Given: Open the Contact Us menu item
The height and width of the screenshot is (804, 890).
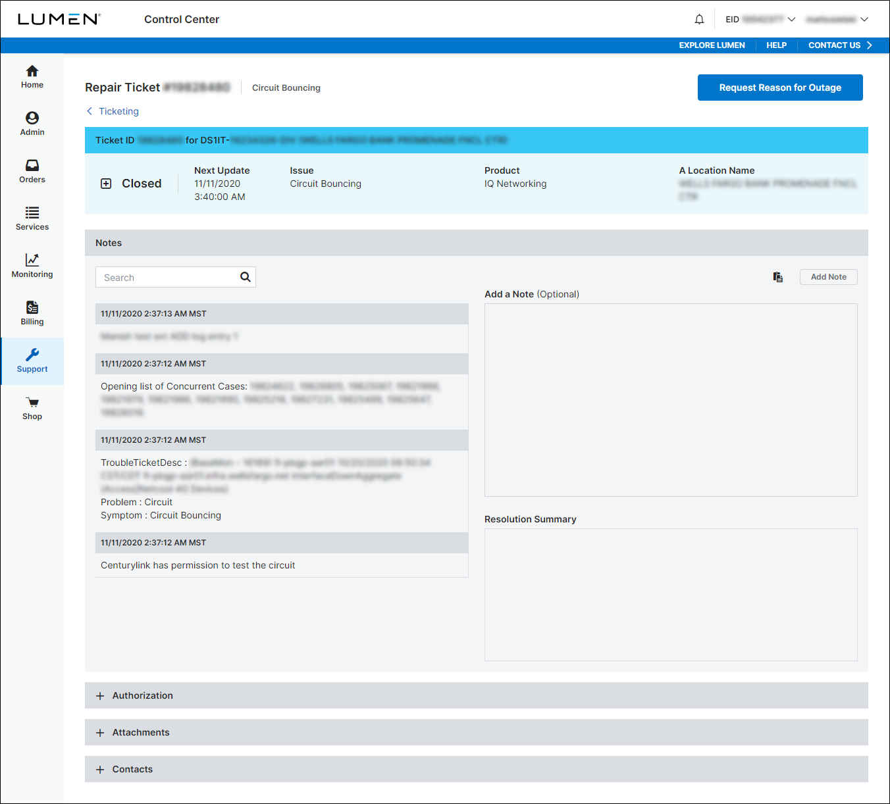Looking at the screenshot, I should (x=840, y=45).
